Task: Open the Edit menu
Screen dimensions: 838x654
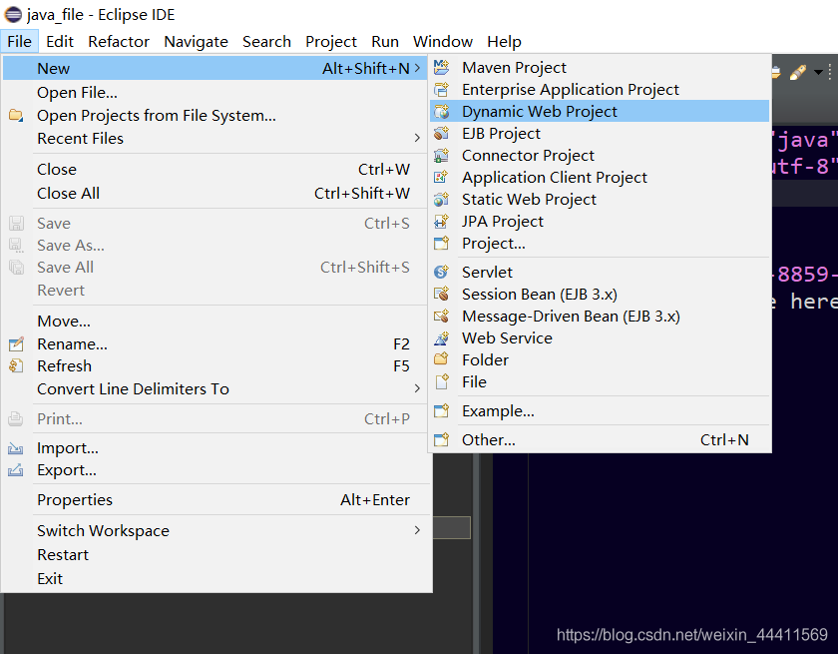Action: [59, 41]
